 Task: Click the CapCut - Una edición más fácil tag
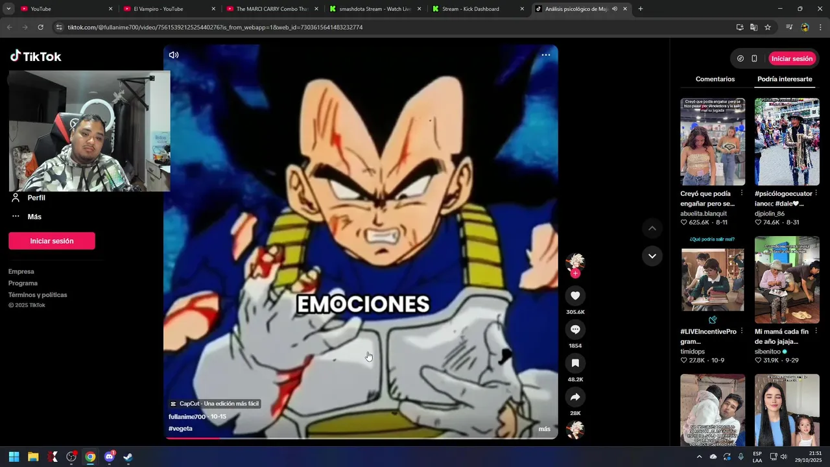coord(215,403)
